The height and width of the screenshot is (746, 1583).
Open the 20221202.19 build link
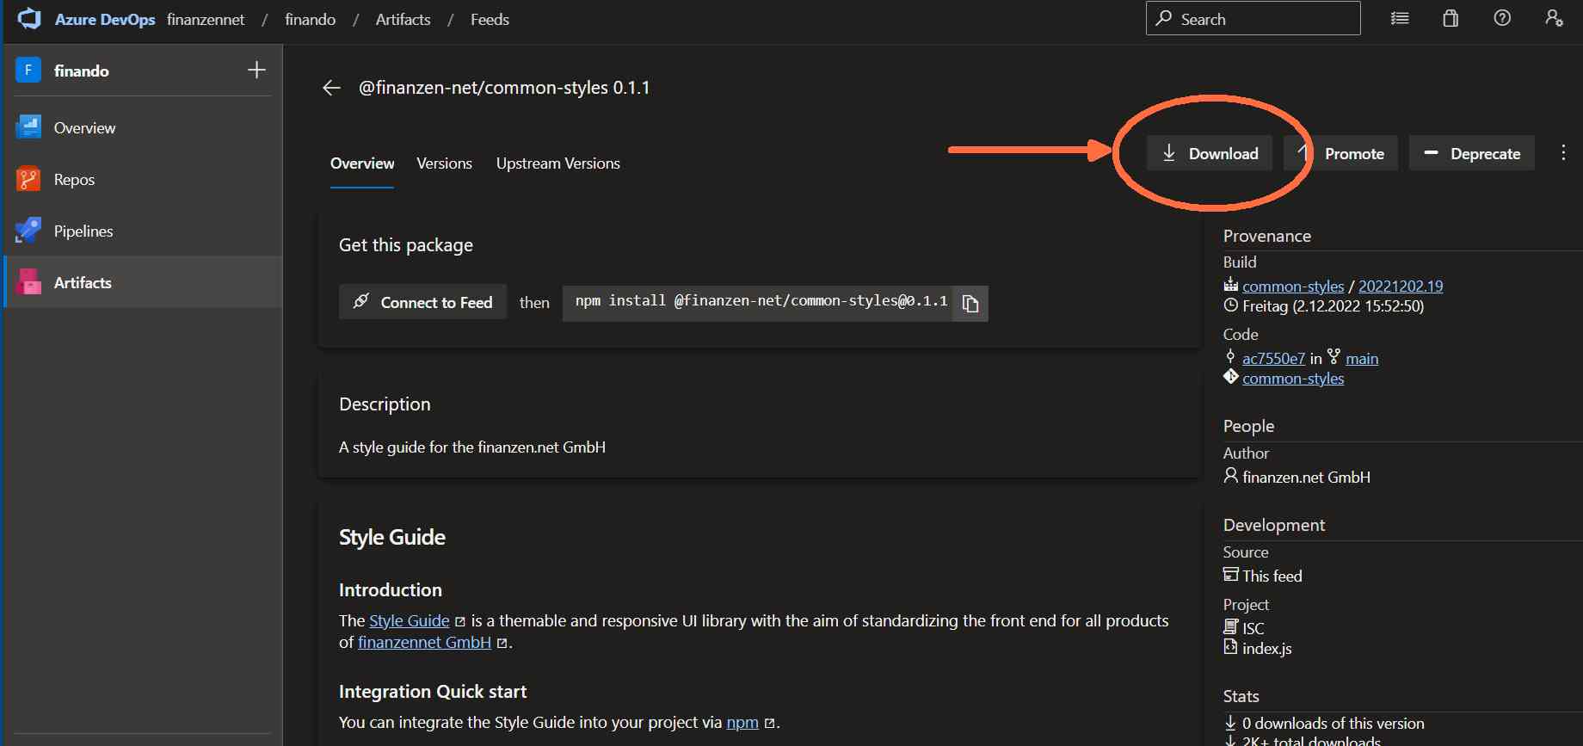(1401, 286)
